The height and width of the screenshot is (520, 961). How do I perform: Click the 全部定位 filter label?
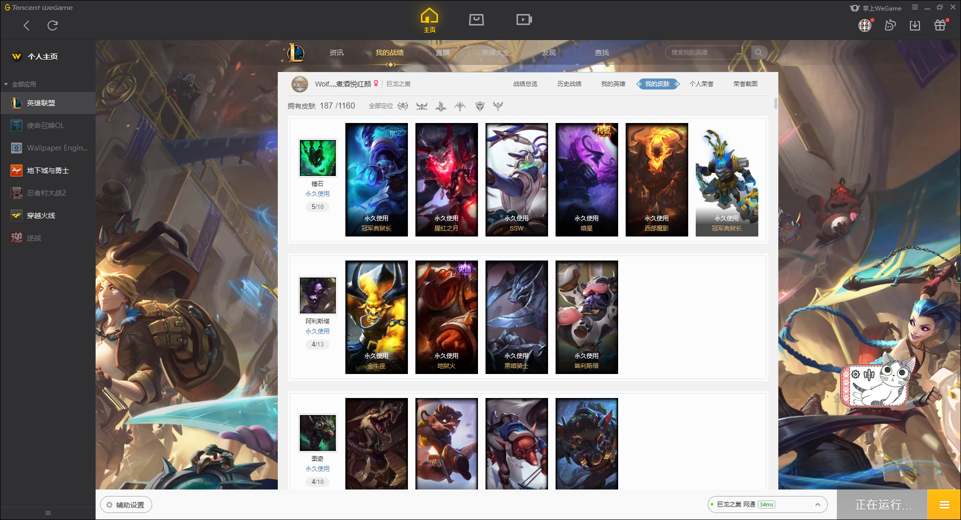(380, 106)
